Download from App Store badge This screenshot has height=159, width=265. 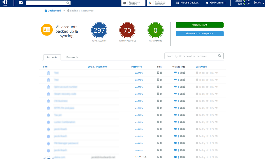pyautogui.click(x=133, y=3)
